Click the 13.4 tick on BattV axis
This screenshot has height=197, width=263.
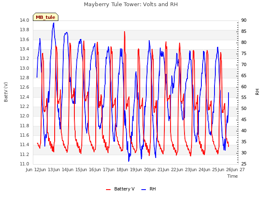(25, 49)
